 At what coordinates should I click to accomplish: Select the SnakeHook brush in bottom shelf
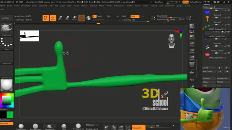point(50,127)
